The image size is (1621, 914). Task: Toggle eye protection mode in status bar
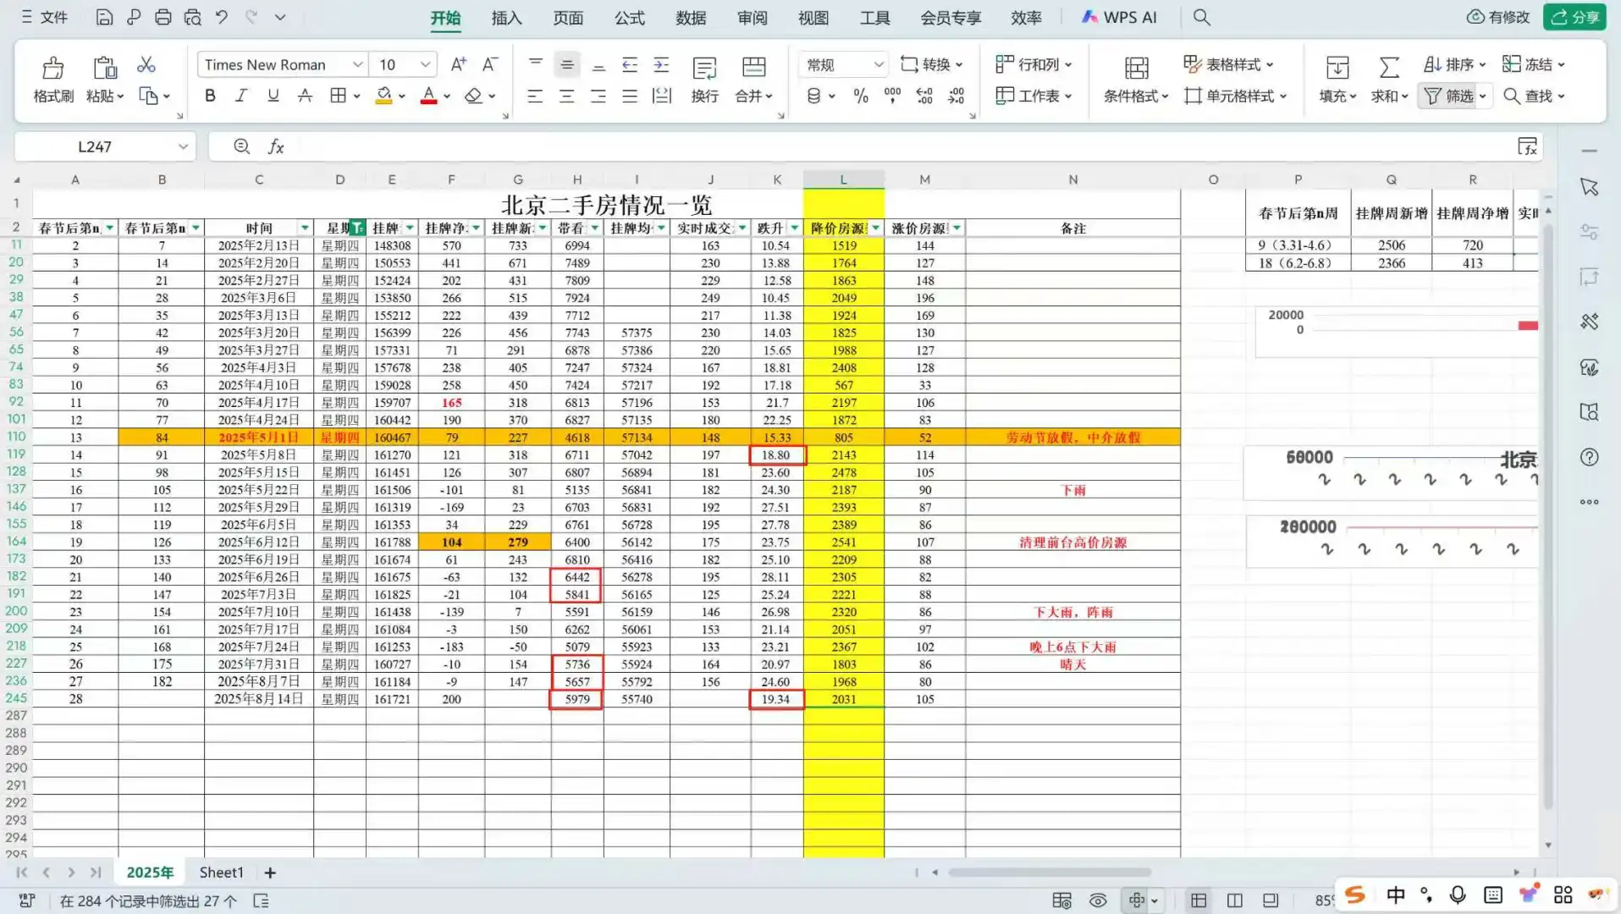coord(1098,900)
